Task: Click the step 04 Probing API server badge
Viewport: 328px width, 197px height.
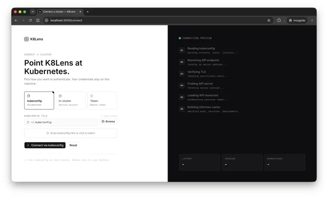Action: click(182, 85)
